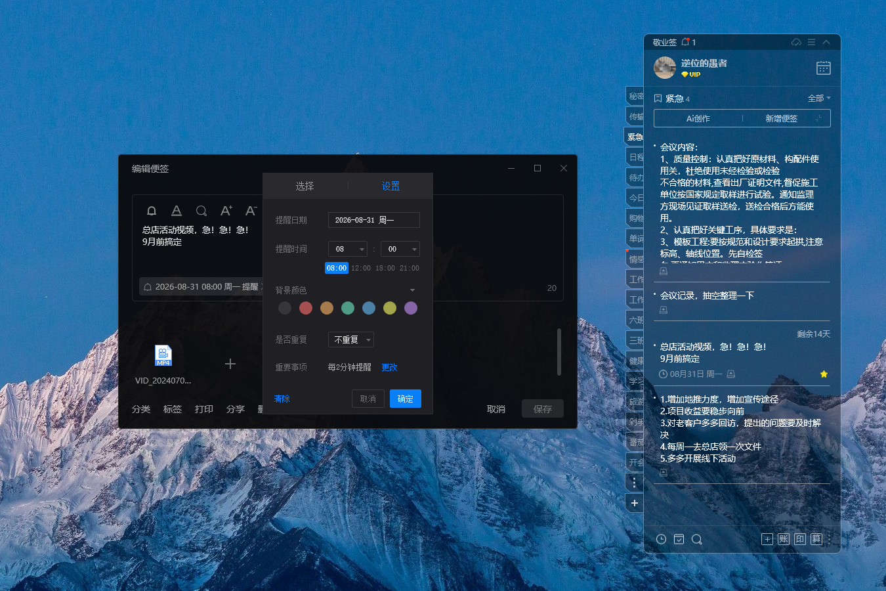
Task: Open the 全部 filter dropdown in panel
Action: tap(819, 98)
